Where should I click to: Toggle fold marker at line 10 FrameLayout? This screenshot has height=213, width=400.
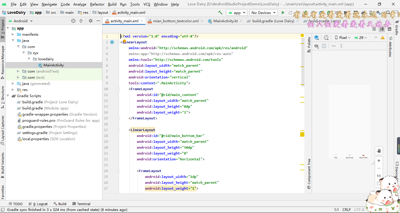(119, 89)
